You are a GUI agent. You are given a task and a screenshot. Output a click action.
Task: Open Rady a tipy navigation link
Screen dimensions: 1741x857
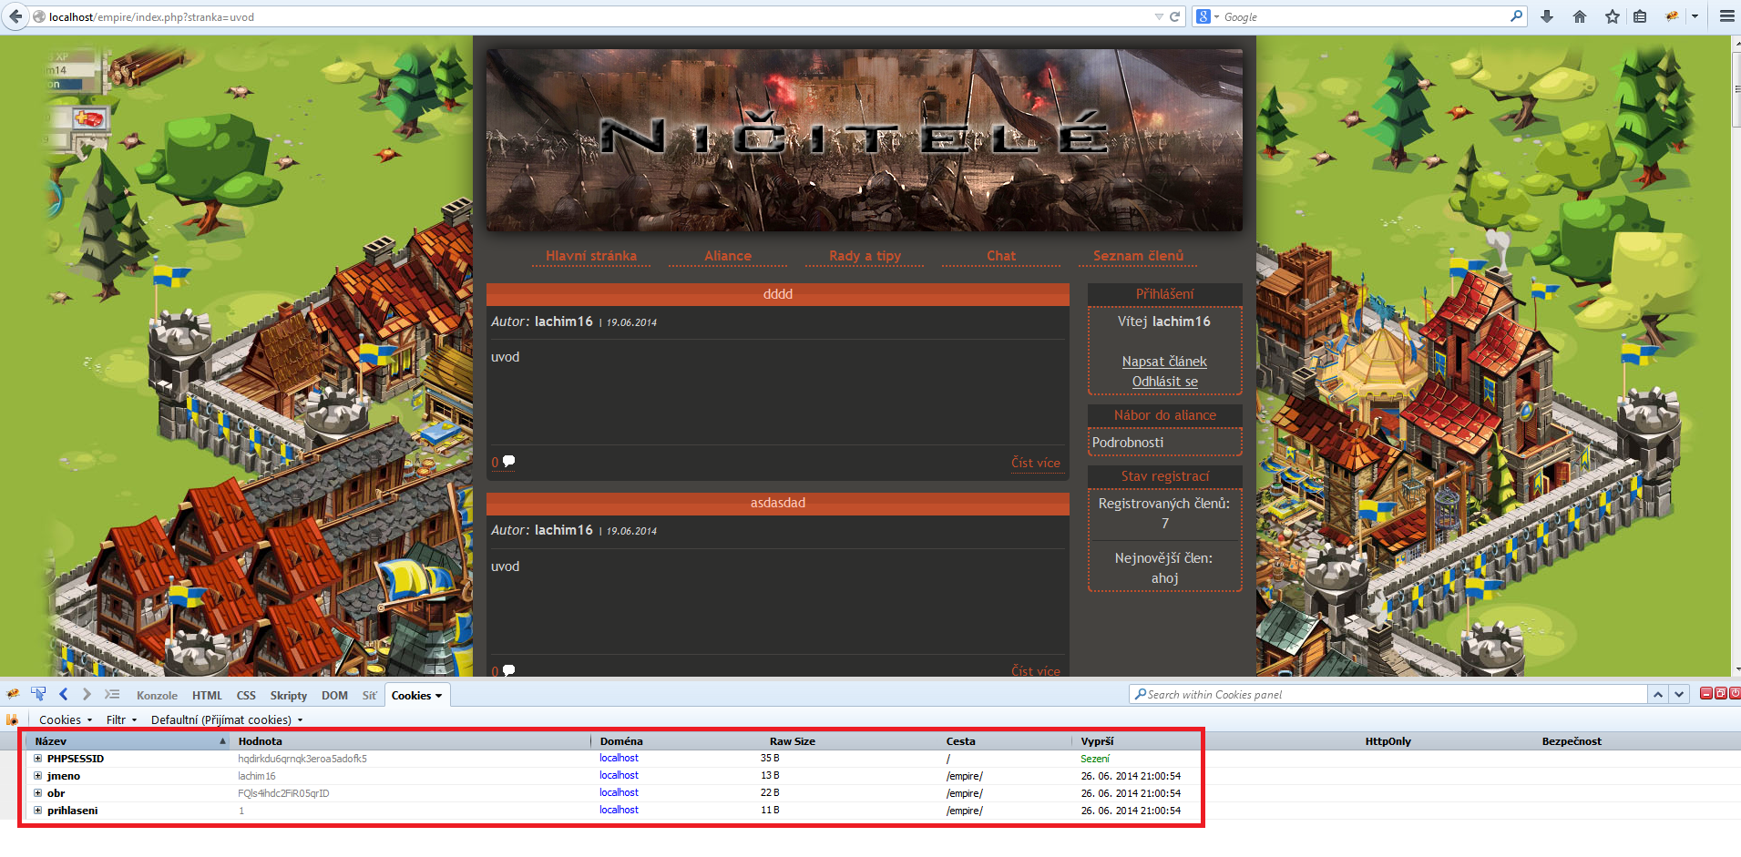point(865,256)
